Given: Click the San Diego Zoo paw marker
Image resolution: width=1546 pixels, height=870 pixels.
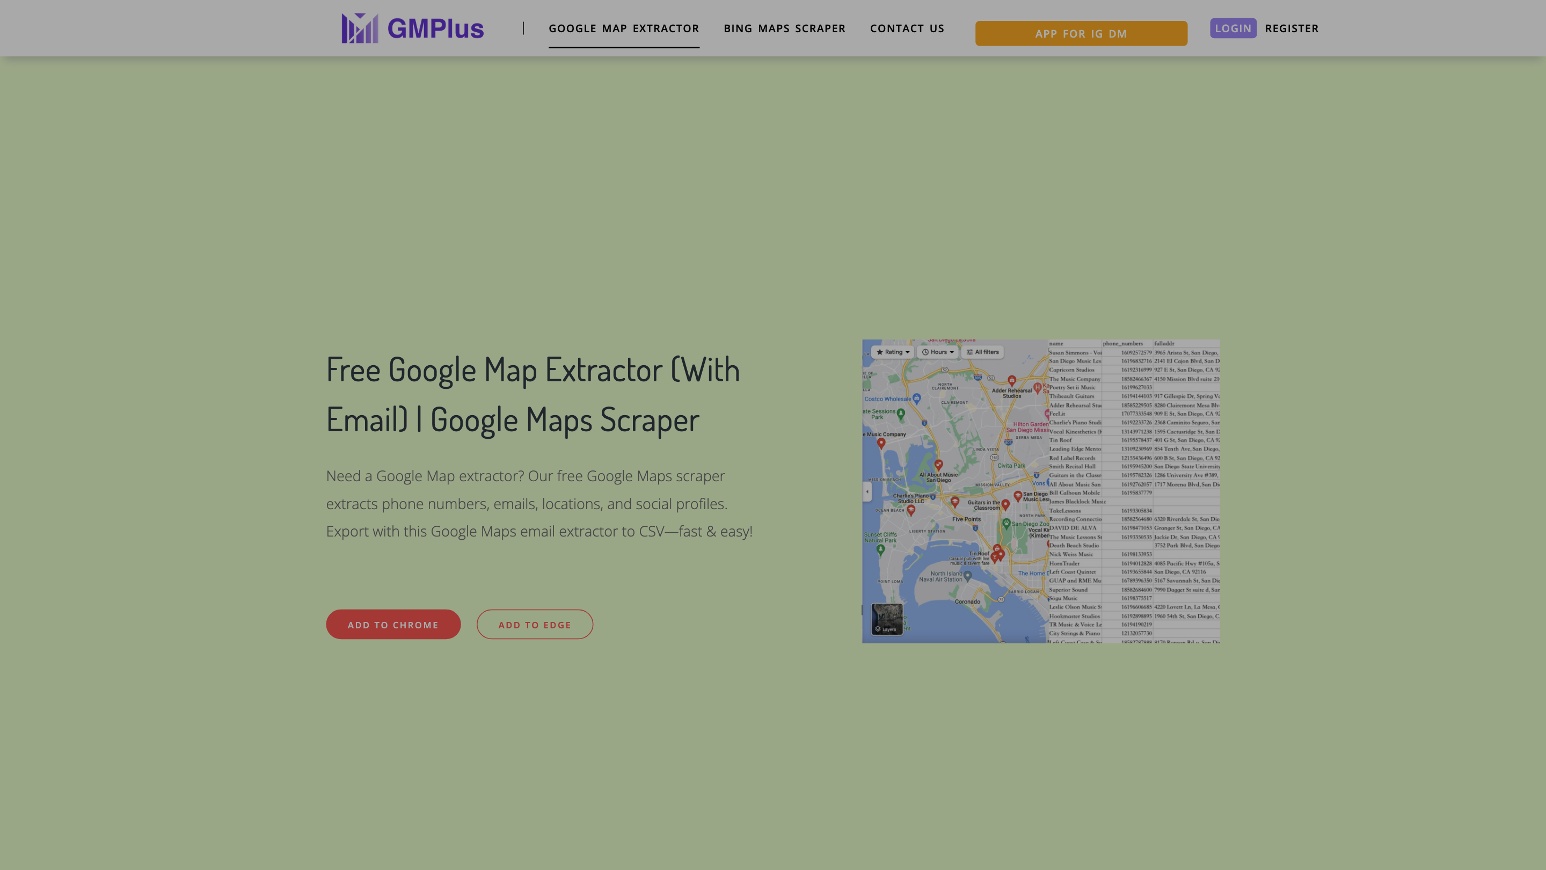Looking at the screenshot, I should point(1007,524).
